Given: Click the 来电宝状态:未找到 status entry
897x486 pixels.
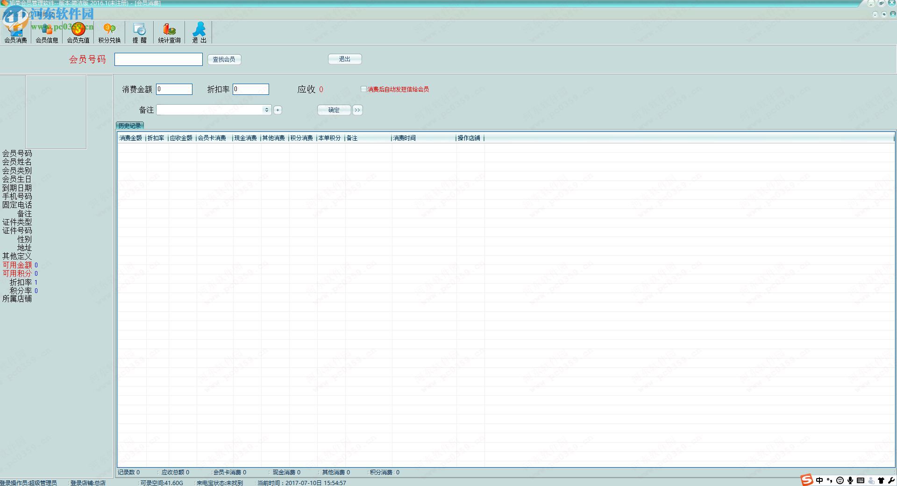Looking at the screenshot, I should tap(220, 483).
